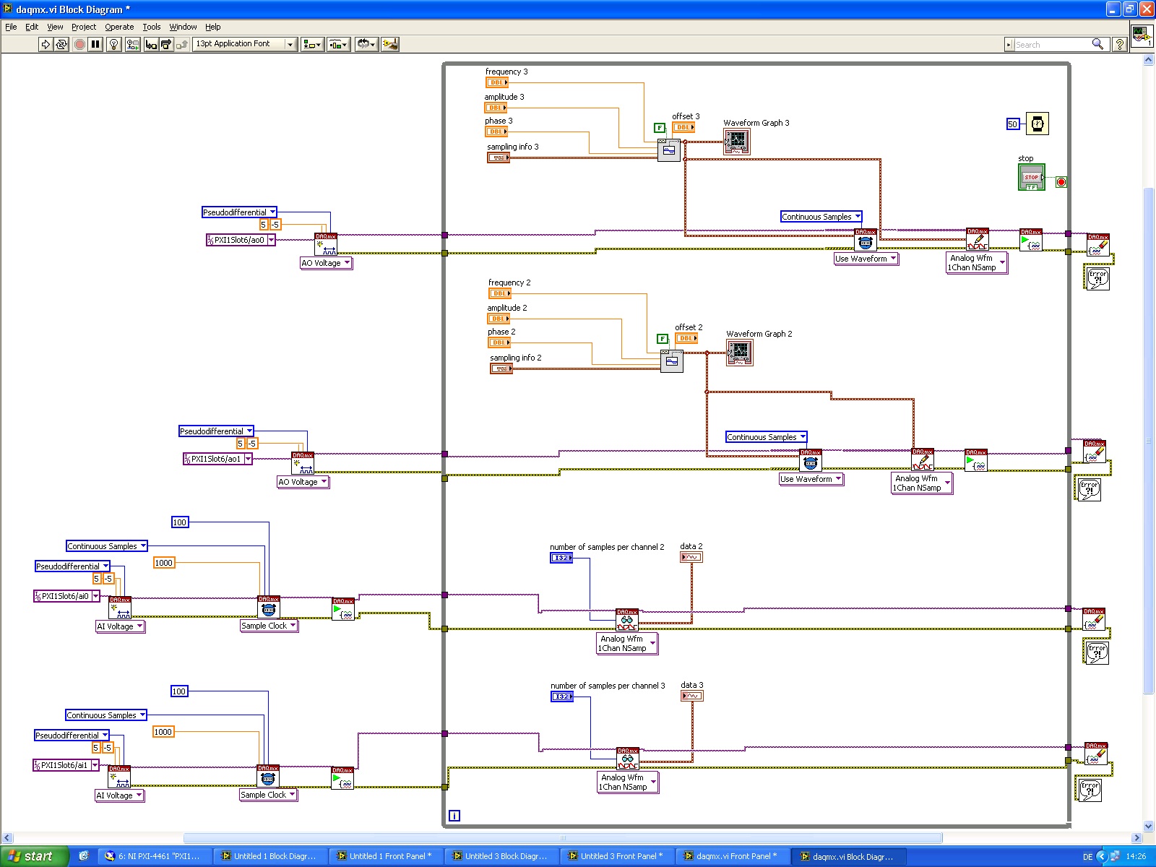Open the 13pt Application Font dropdown
This screenshot has width=1156, height=867.
[245, 44]
